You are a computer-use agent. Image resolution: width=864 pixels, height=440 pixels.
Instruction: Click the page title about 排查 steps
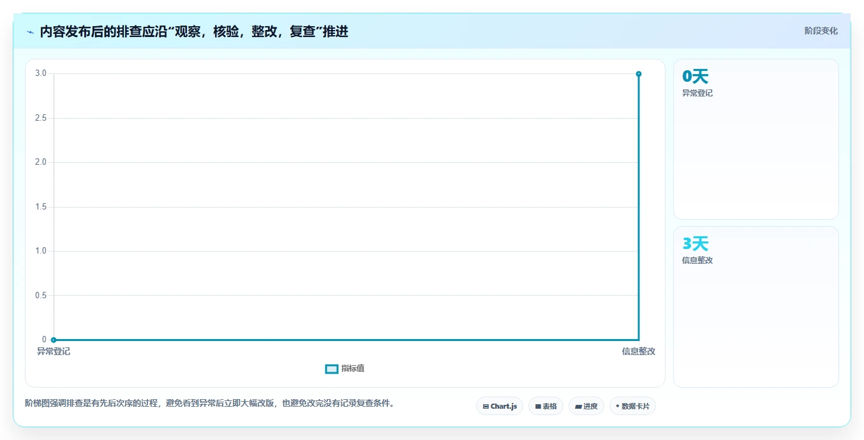point(194,31)
